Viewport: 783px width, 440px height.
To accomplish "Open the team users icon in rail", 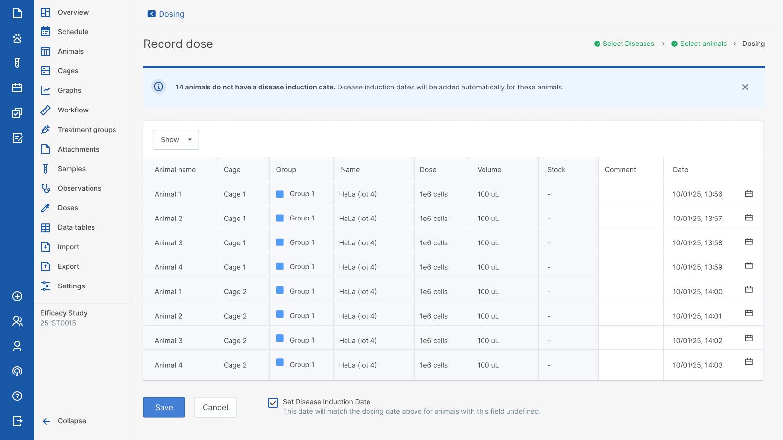I will (17, 321).
